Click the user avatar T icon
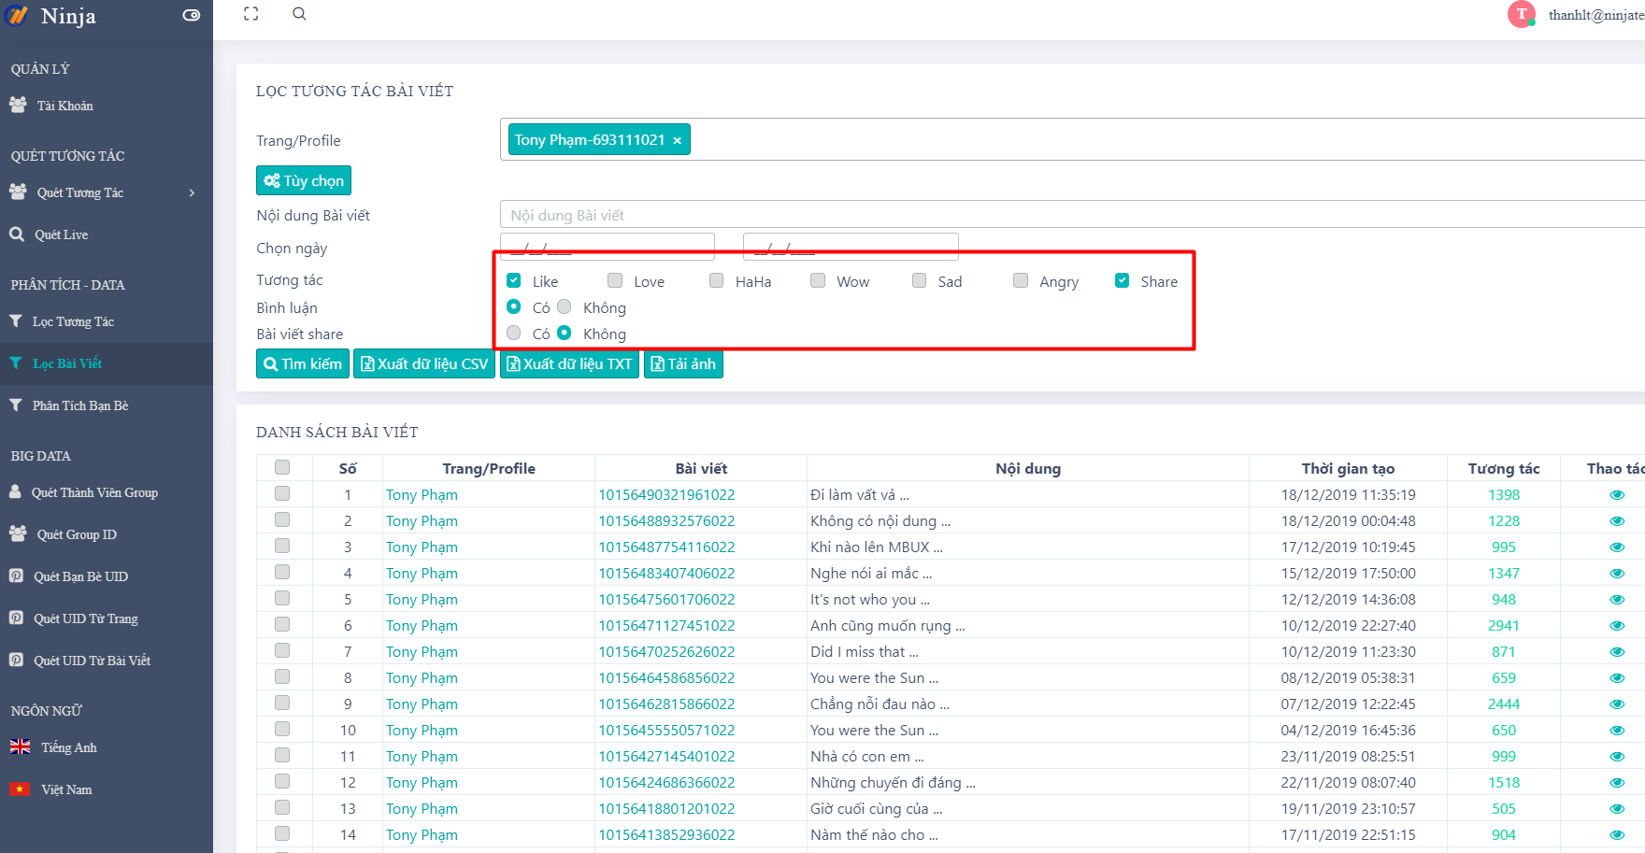The width and height of the screenshot is (1645, 853). point(1522,14)
